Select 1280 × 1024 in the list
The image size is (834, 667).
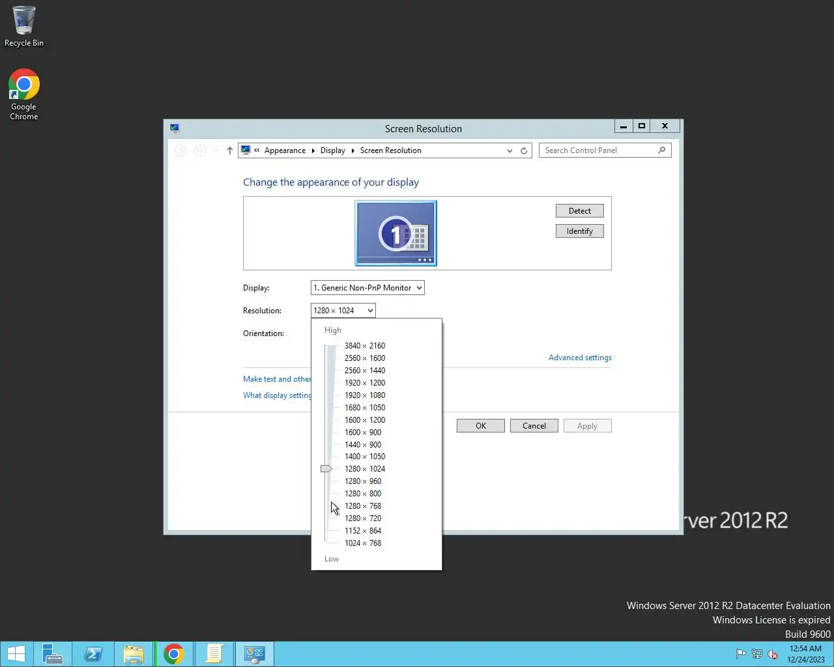click(365, 469)
